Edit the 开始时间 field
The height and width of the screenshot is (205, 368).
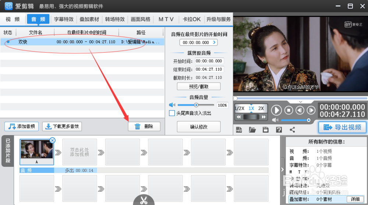click(x=209, y=61)
